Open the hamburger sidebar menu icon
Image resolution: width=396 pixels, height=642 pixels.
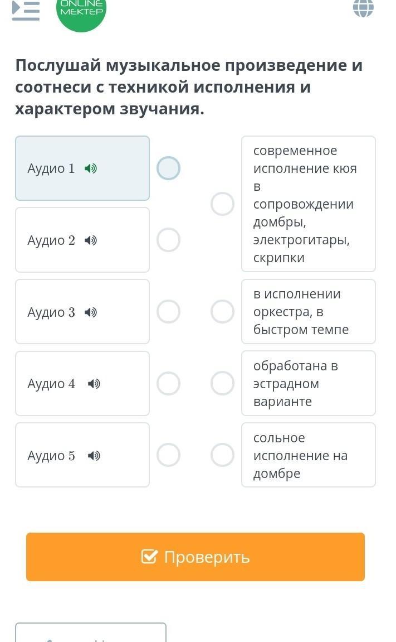(26, 10)
